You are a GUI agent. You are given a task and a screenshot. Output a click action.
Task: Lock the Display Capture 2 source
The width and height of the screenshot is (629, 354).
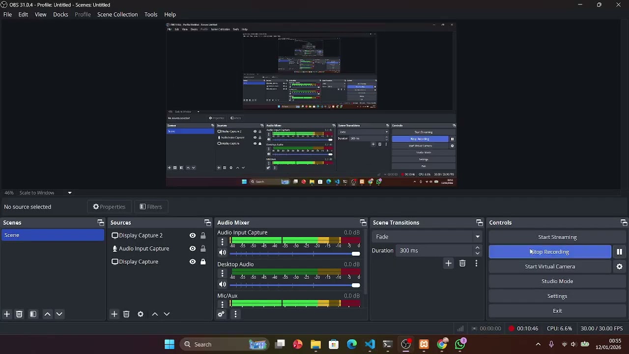coord(203,236)
